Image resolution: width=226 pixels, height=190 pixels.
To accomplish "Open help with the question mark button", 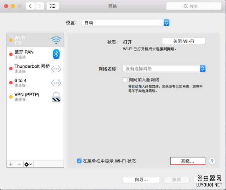I will (212, 161).
